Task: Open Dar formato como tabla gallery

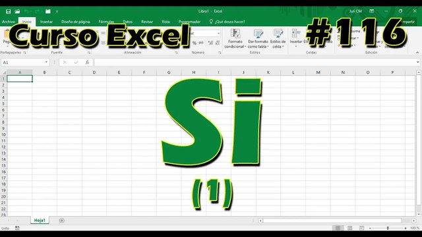Action: click(x=258, y=39)
